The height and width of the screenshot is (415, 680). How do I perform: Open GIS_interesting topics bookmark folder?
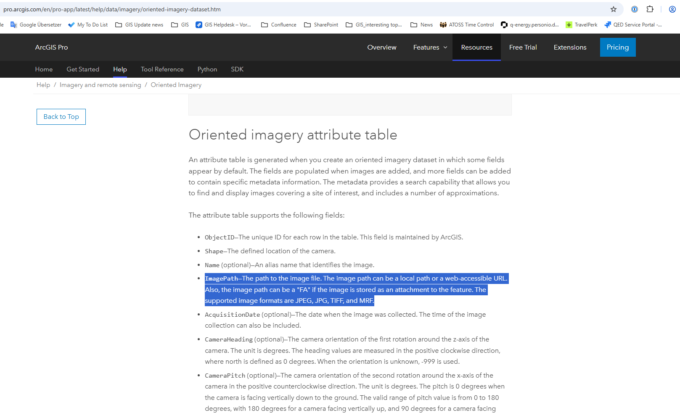coord(374,25)
